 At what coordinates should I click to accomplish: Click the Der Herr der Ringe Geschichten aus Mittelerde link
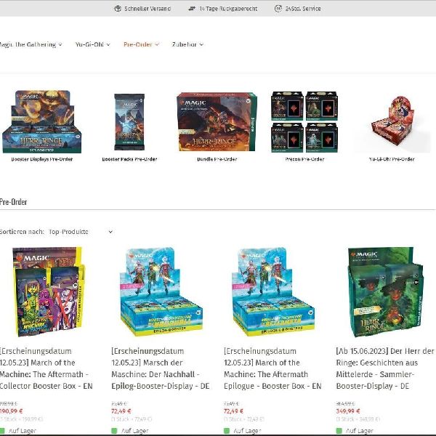(x=385, y=368)
